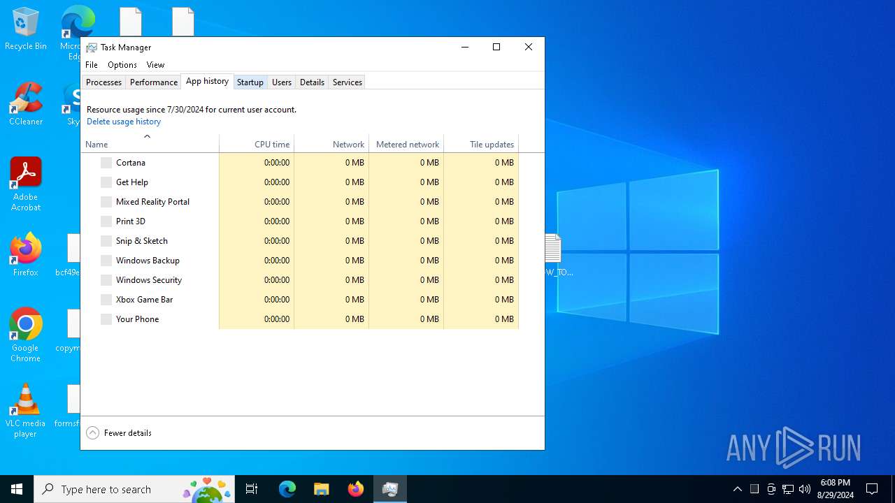Viewport: 895px width, 503px height.
Task: Sort by Network column header
Action: tap(331, 144)
